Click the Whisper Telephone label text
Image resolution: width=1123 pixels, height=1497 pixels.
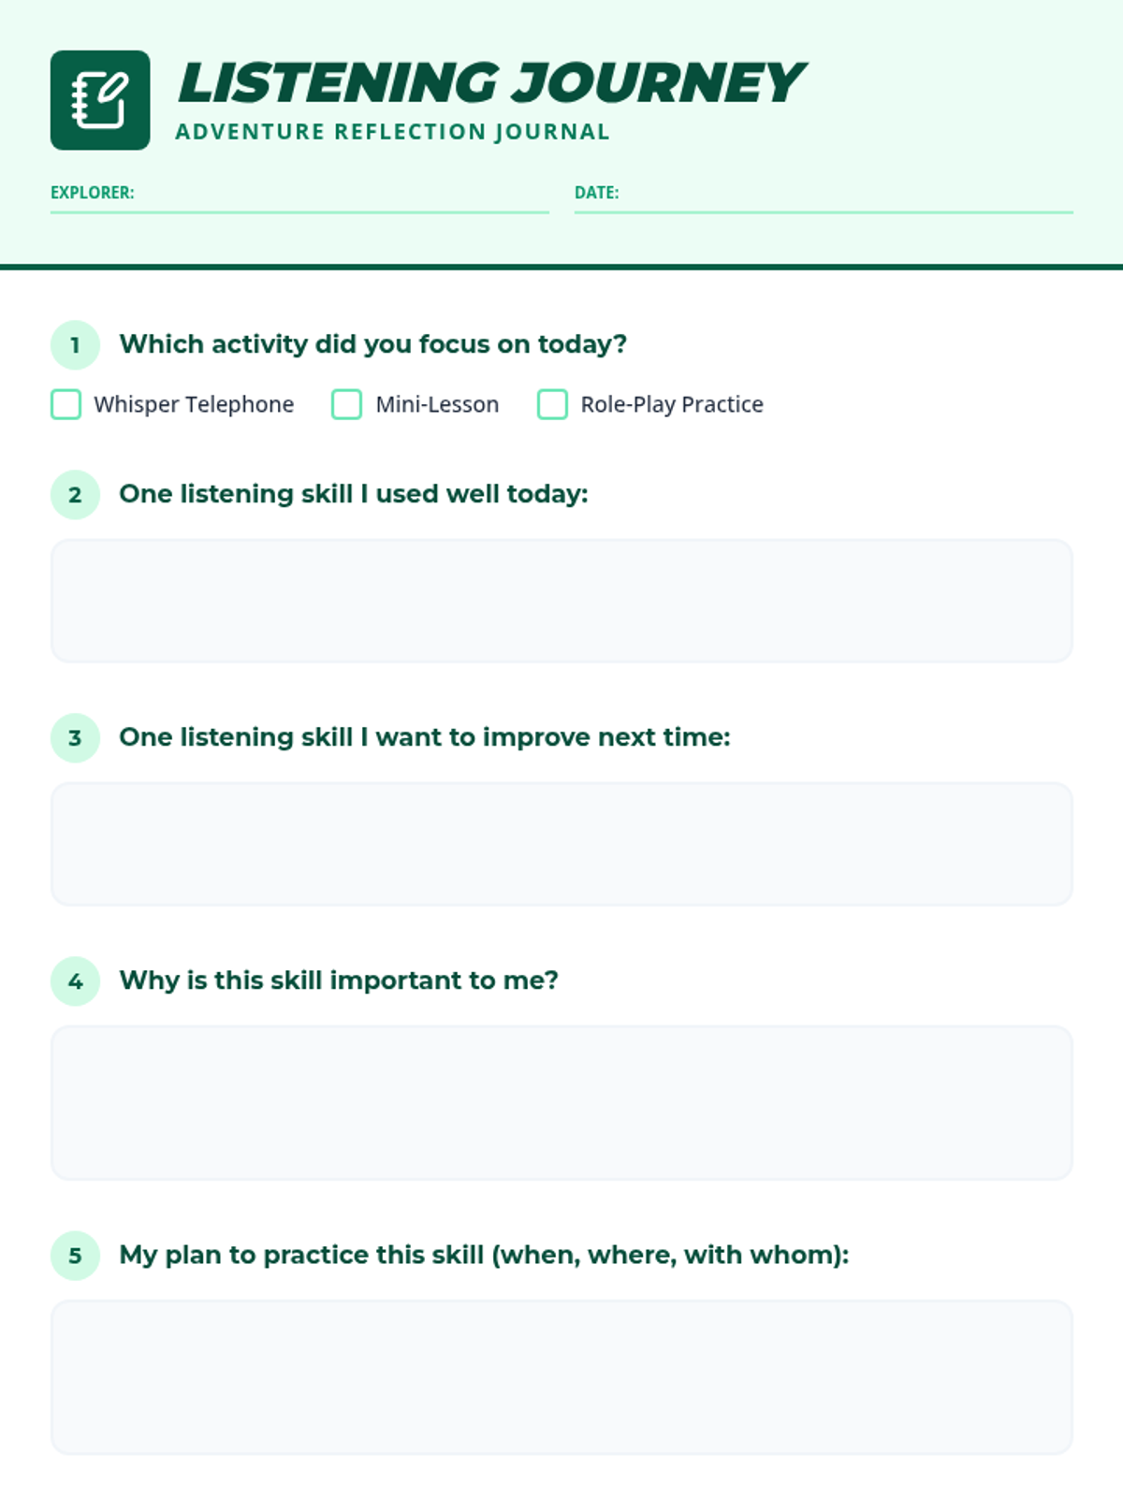pos(194,404)
